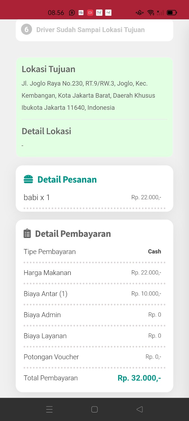This screenshot has height=421, width=189.
Task: Tap the step 6 number badge
Action: click(x=26, y=30)
